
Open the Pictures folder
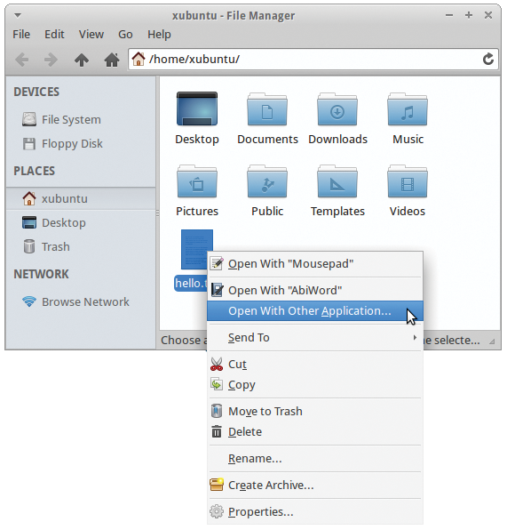pyautogui.click(x=197, y=190)
